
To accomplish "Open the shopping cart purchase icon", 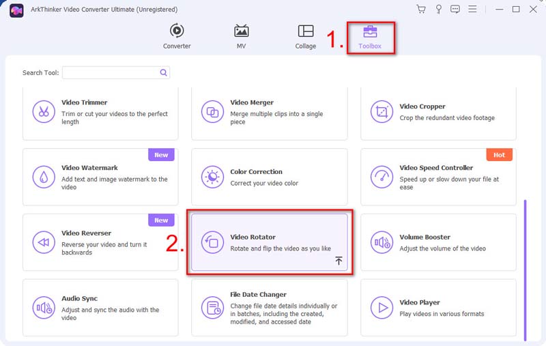I will click(x=421, y=9).
